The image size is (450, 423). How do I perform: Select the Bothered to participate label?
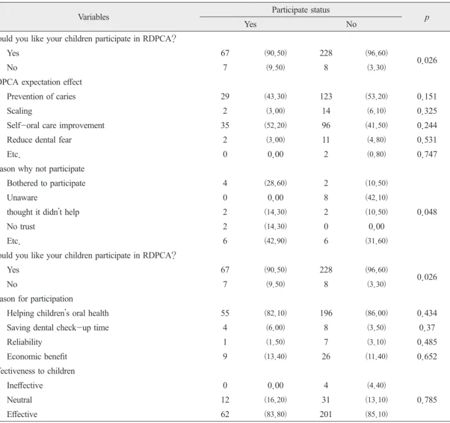click(x=46, y=183)
